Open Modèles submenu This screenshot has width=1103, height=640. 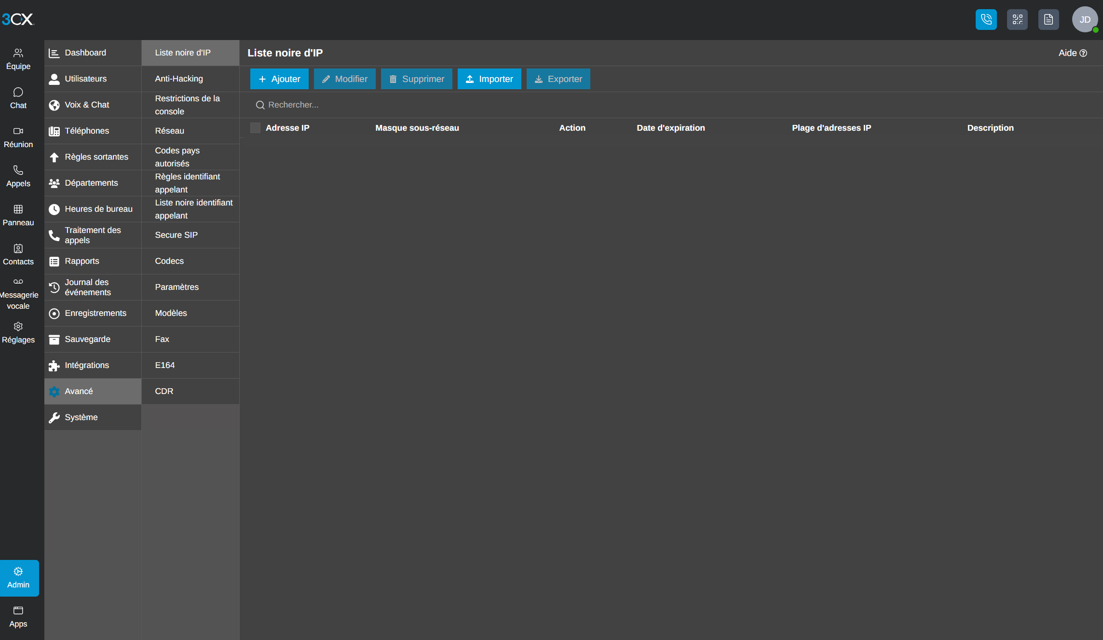pos(191,313)
